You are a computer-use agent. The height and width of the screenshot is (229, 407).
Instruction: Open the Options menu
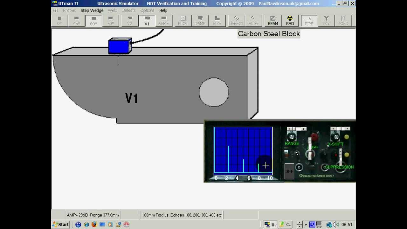(147, 10)
